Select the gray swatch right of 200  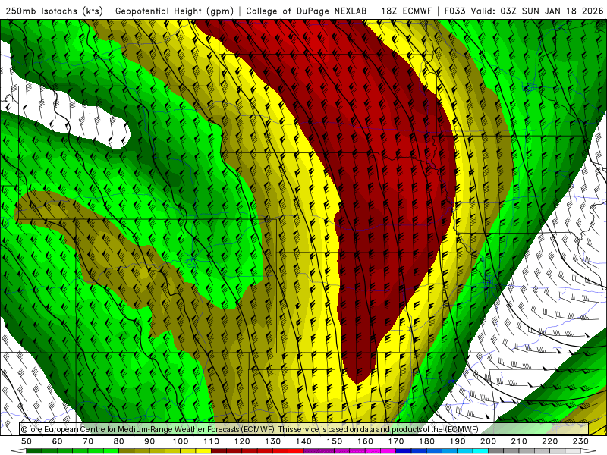[x=496, y=451]
